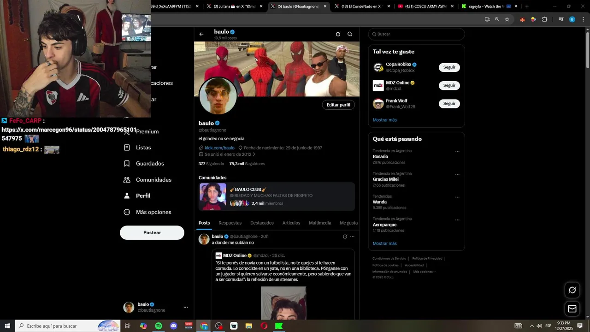Open the BAULO CLUB community card
590x332 pixels.
pyautogui.click(x=277, y=196)
